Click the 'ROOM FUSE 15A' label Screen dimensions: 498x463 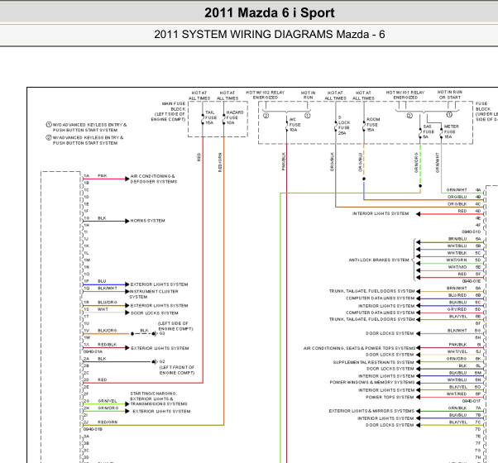373,125
